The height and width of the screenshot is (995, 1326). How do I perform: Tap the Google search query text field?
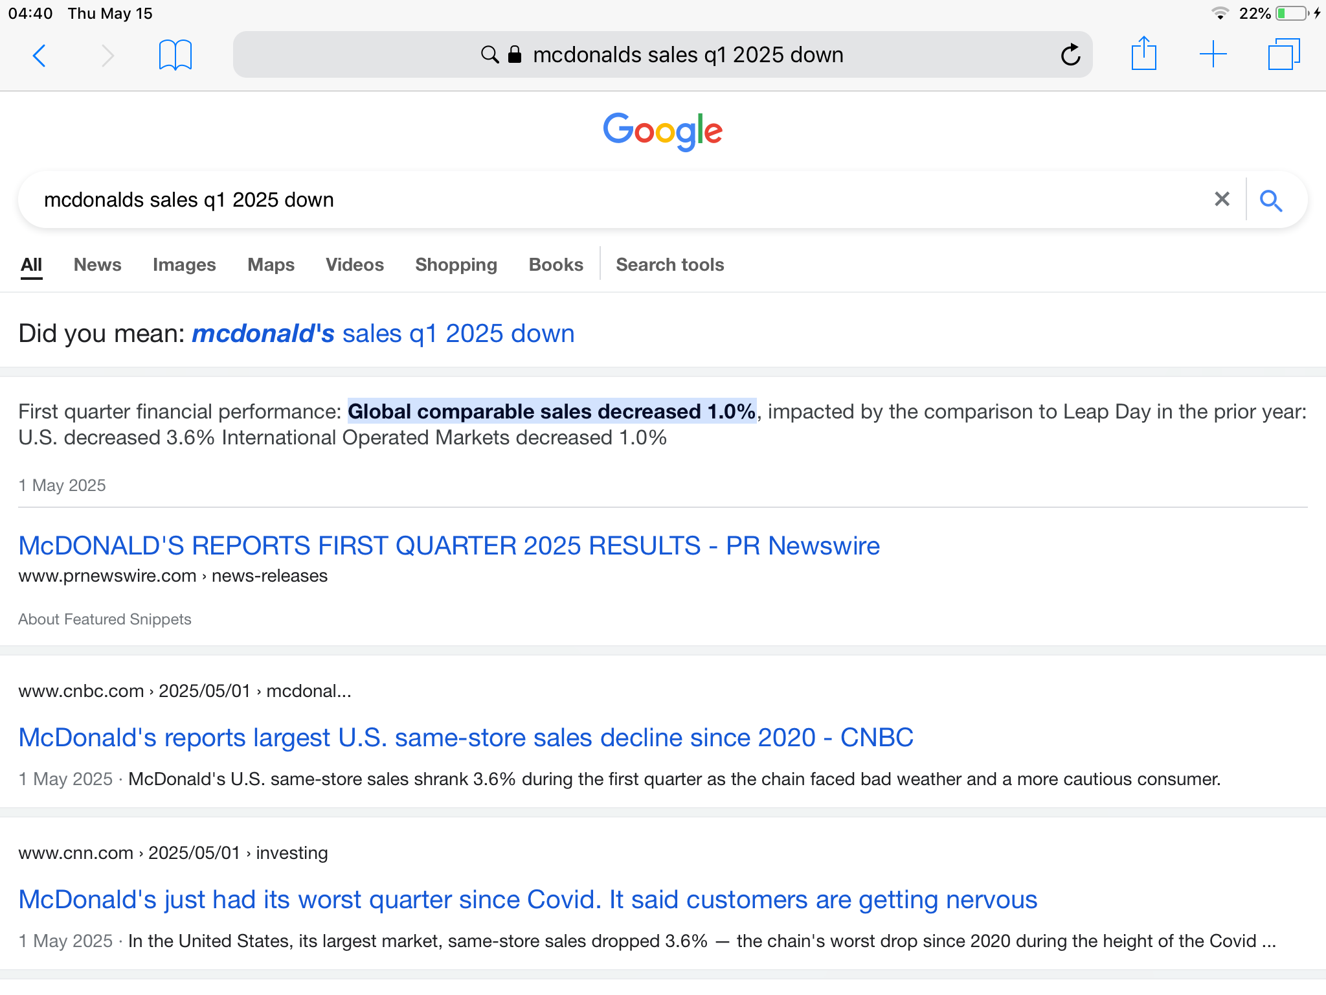583,200
